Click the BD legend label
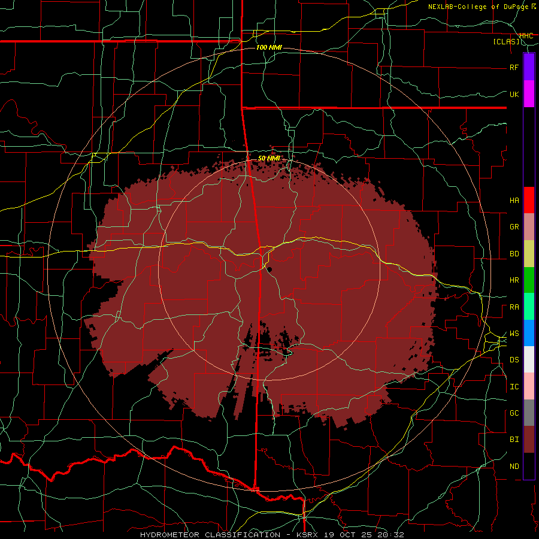The width and height of the screenshot is (539, 539). tap(514, 254)
